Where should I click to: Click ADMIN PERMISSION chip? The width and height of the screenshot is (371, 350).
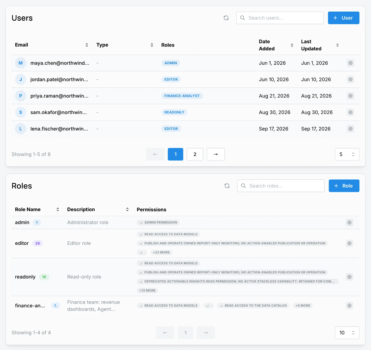point(158,222)
